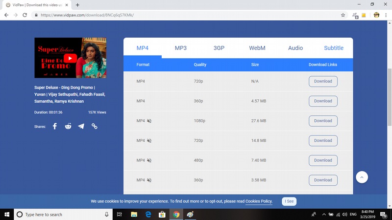Click the media extension icon beside the star
This screenshot has width=392, height=220.
click(x=355, y=15)
